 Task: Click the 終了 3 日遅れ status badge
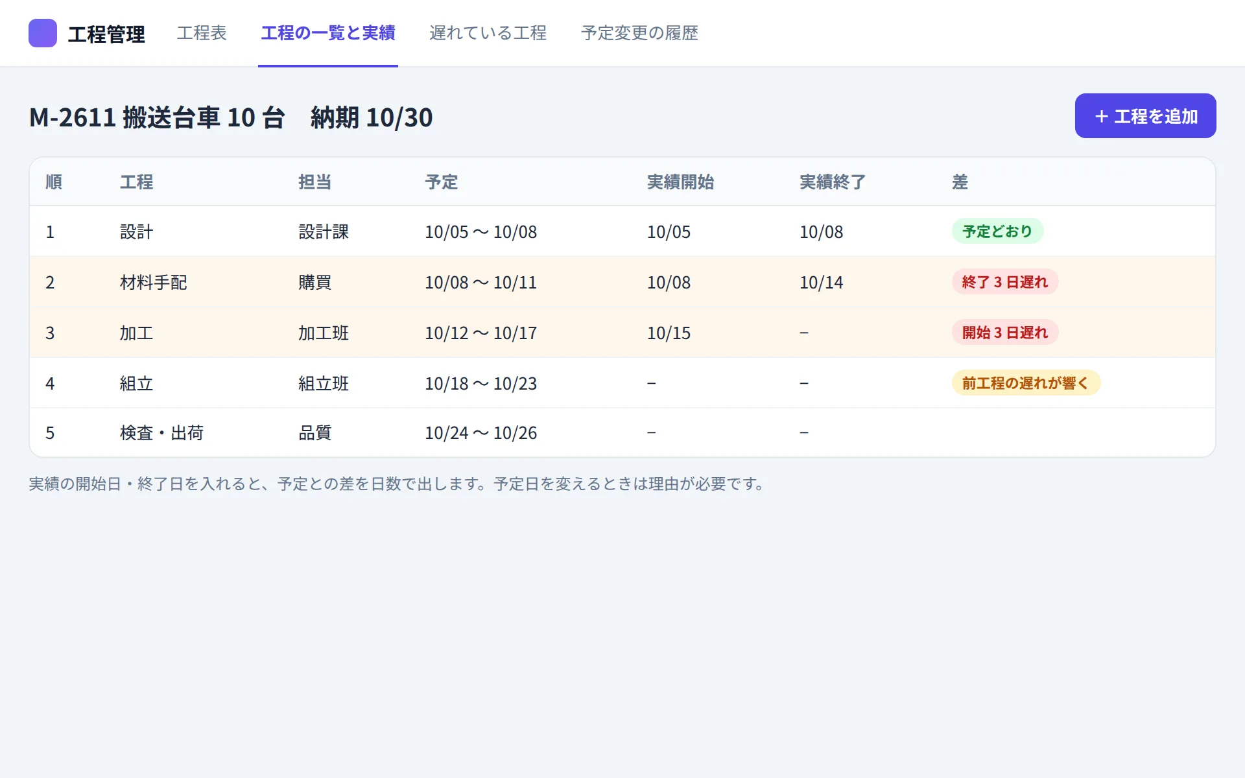pyautogui.click(x=1005, y=282)
